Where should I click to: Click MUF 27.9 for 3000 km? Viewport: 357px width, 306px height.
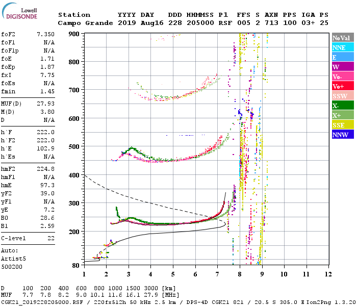[151, 295]
